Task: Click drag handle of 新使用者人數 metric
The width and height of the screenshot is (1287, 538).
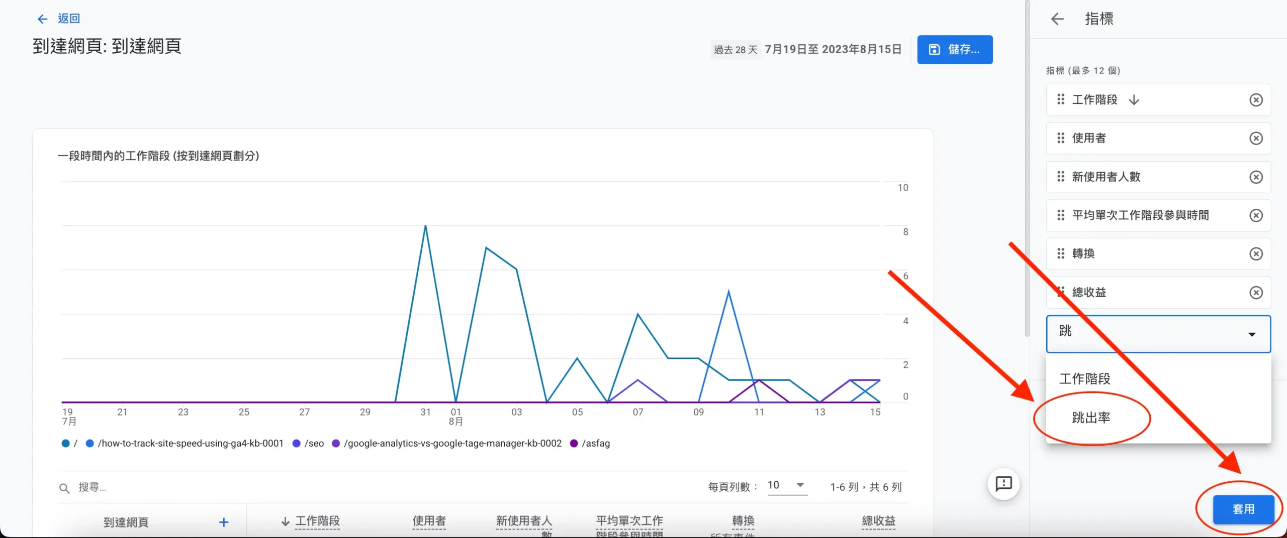Action: pyautogui.click(x=1061, y=177)
